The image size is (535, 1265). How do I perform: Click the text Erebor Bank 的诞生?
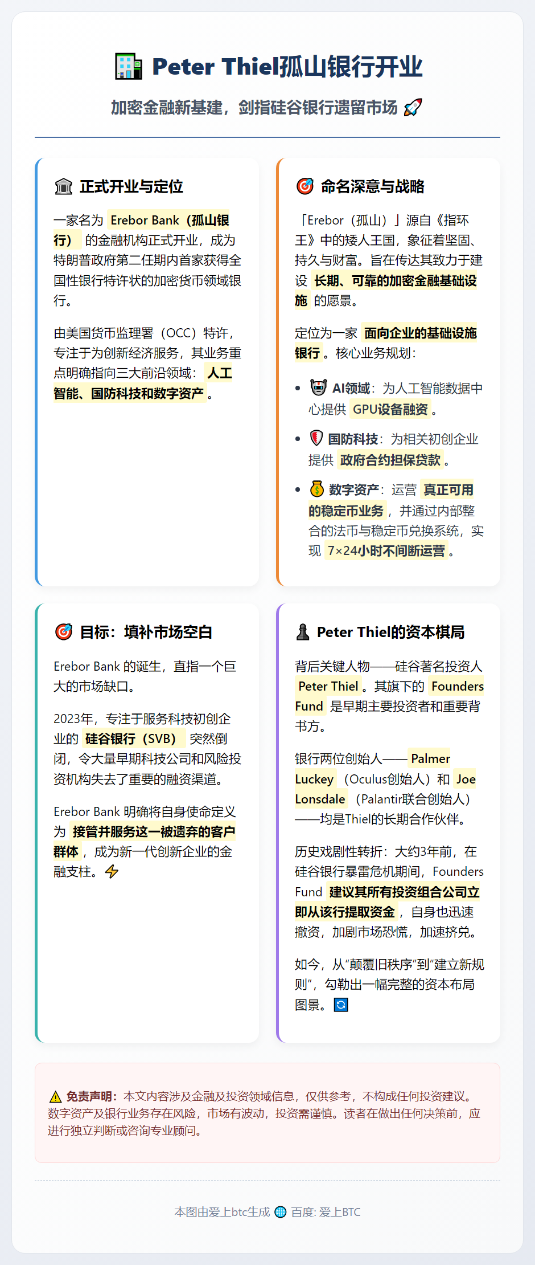(x=106, y=666)
